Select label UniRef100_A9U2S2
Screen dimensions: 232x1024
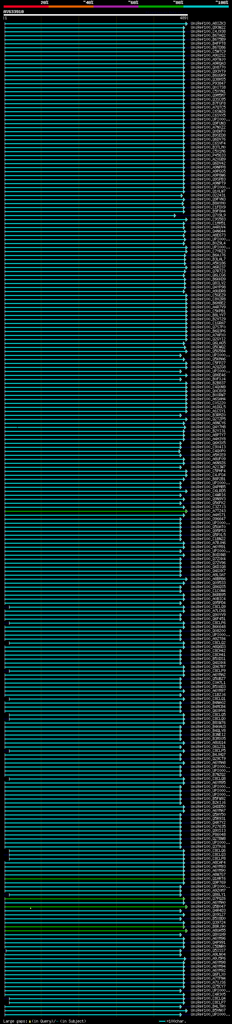(208, 55)
